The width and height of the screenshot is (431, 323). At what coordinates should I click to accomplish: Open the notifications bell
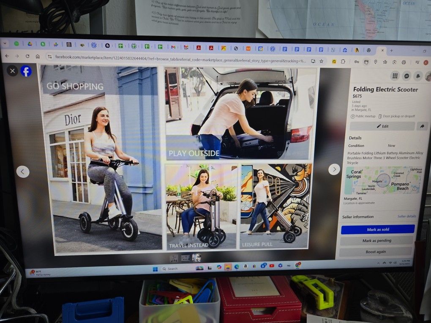[x=417, y=76]
